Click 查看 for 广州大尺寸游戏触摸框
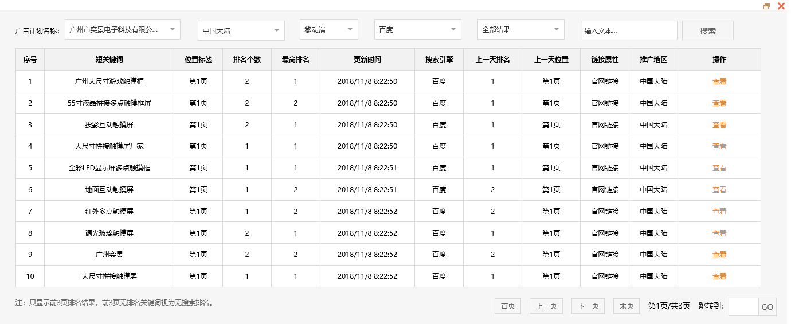Viewport: 791px width, 324px height. 719,81
